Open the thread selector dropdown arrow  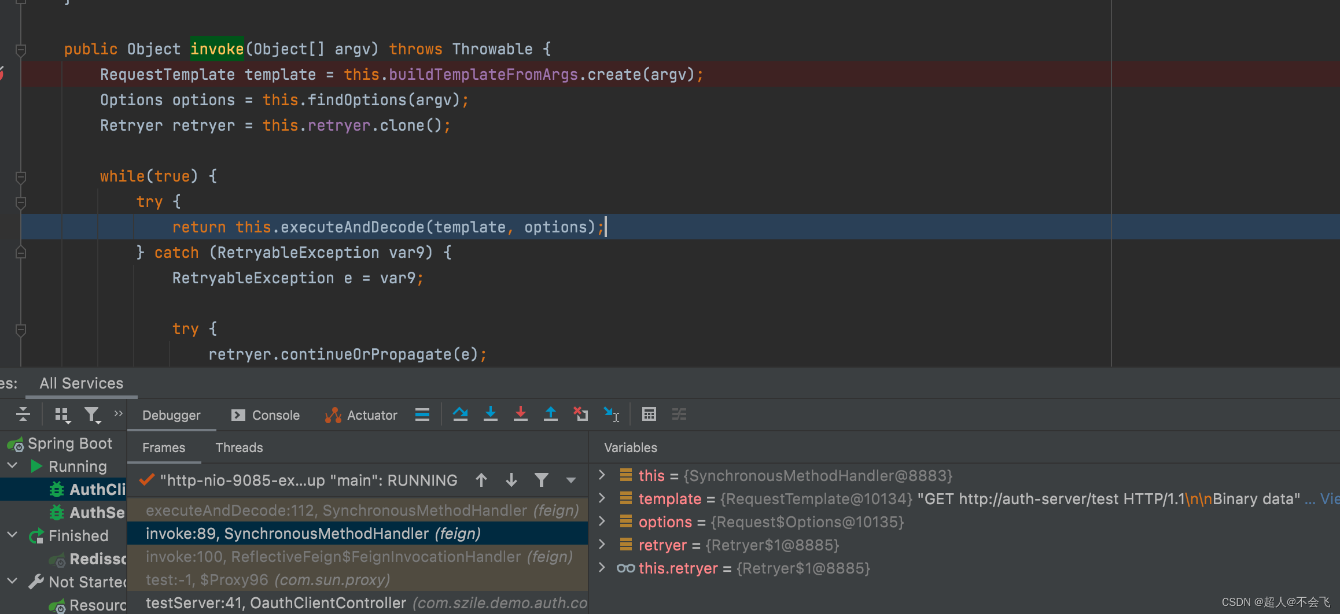click(x=571, y=480)
